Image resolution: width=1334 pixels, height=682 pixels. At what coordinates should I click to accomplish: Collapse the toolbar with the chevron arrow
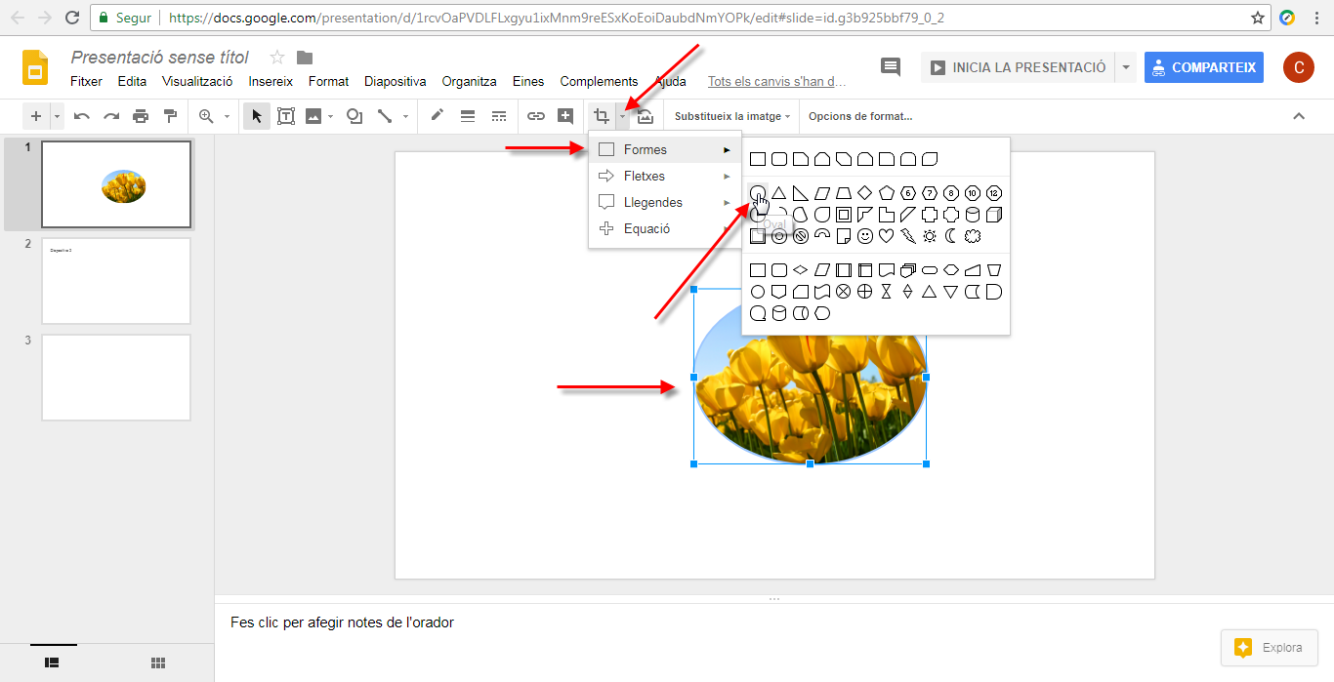pos(1299,116)
